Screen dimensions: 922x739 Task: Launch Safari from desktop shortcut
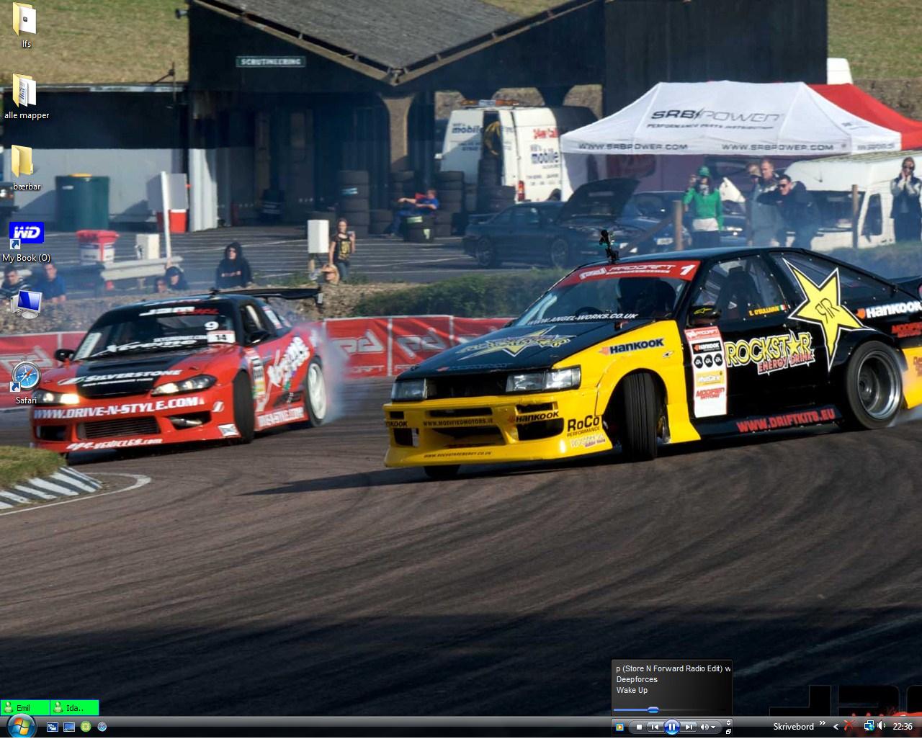(x=26, y=382)
